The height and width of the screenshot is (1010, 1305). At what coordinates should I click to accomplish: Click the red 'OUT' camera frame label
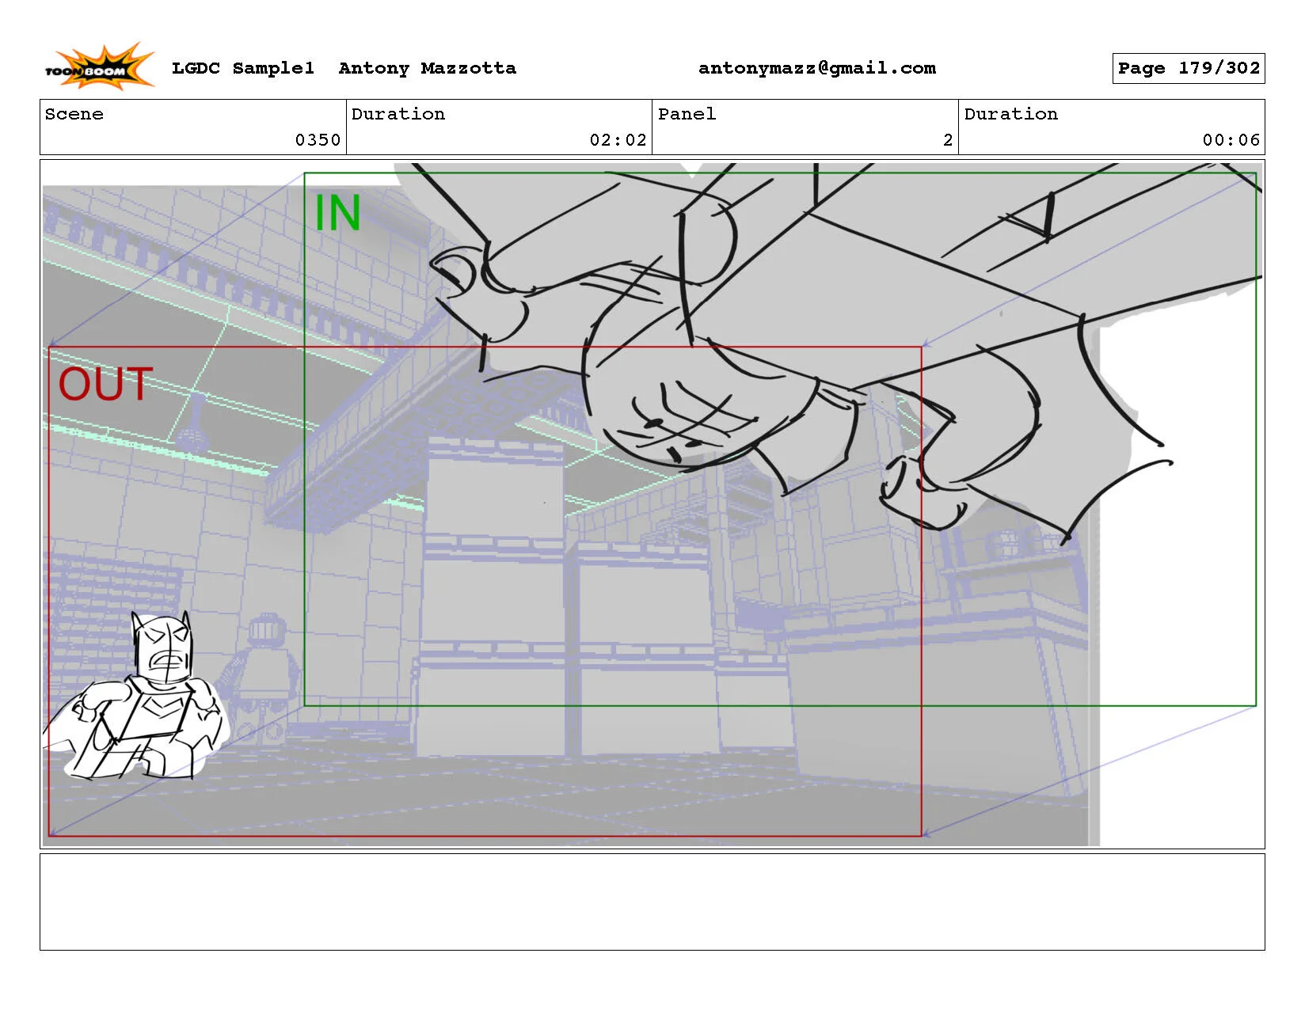point(105,385)
